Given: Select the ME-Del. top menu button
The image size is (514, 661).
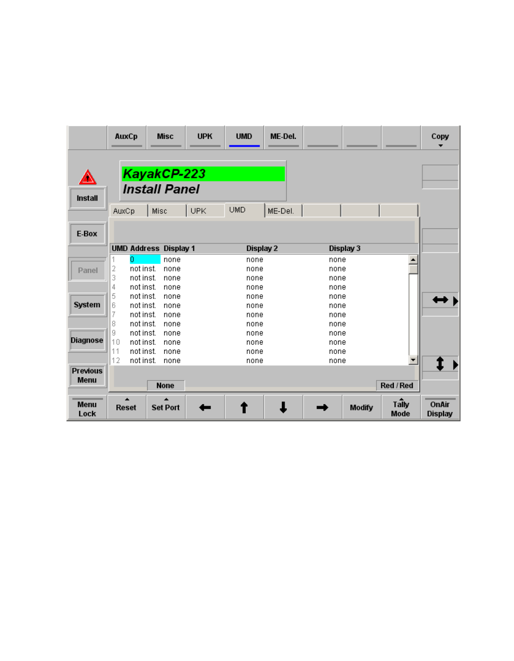Looking at the screenshot, I should [x=283, y=138].
